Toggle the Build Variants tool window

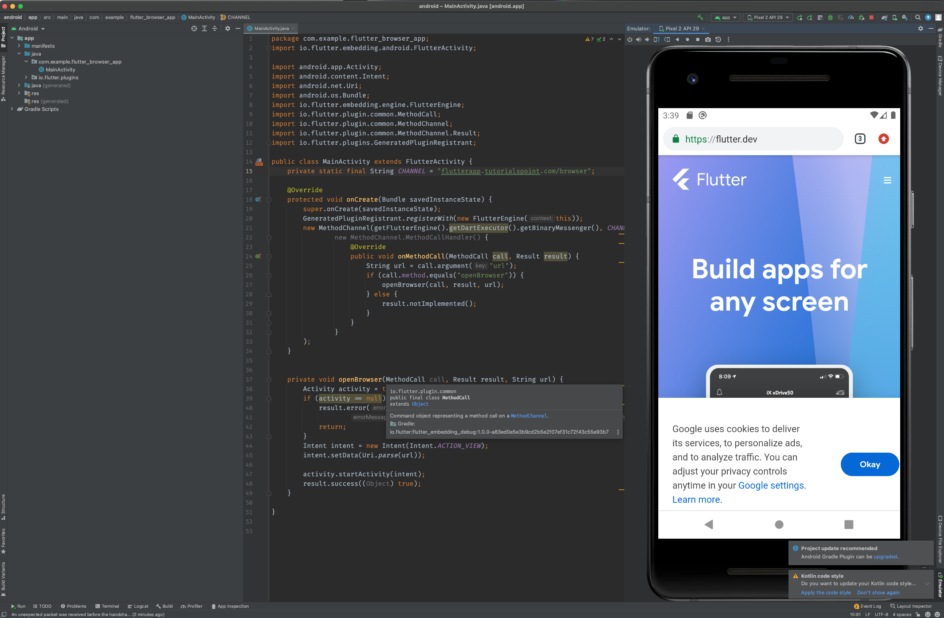click(3, 578)
